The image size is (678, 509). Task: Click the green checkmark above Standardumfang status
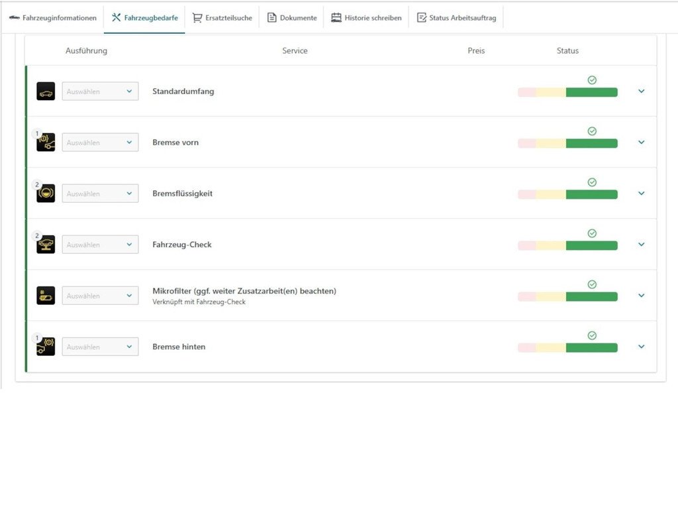click(x=592, y=80)
